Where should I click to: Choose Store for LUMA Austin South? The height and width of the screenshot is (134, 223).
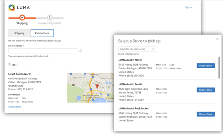[x=206, y=90]
